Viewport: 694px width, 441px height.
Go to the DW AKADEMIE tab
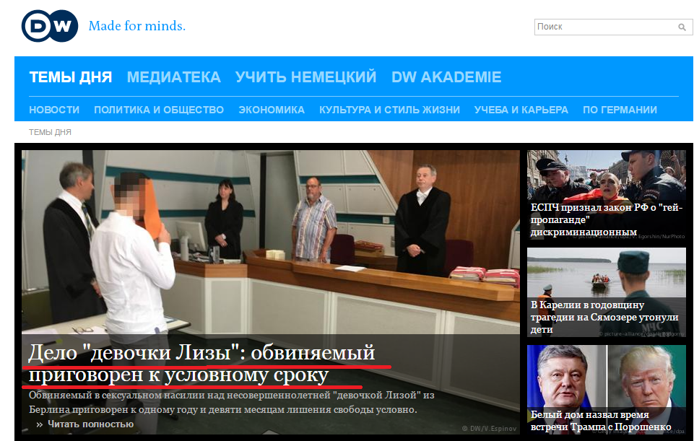click(x=446, y=77)
